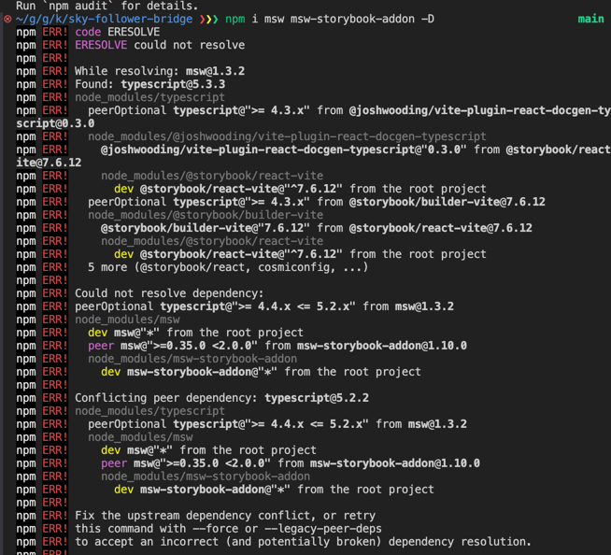Click 'node_modules/@joshwooding/vite-plugin-react-docgen-typescript' path

287,136
